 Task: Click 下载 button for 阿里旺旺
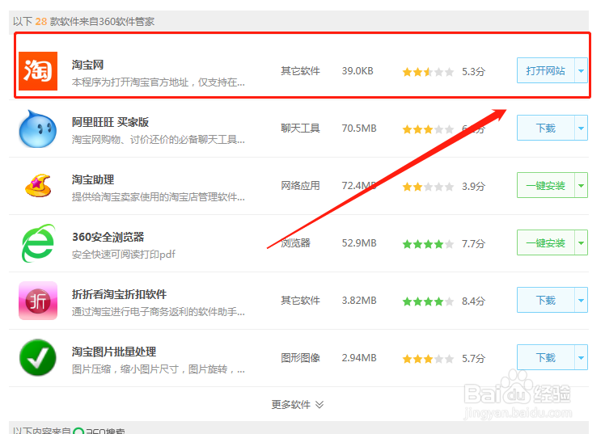[546, 128]
